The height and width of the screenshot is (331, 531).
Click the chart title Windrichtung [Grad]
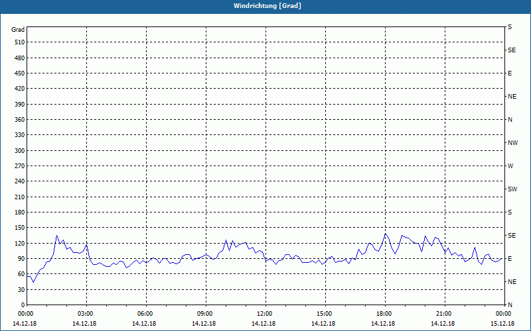[x=267, y=6]
